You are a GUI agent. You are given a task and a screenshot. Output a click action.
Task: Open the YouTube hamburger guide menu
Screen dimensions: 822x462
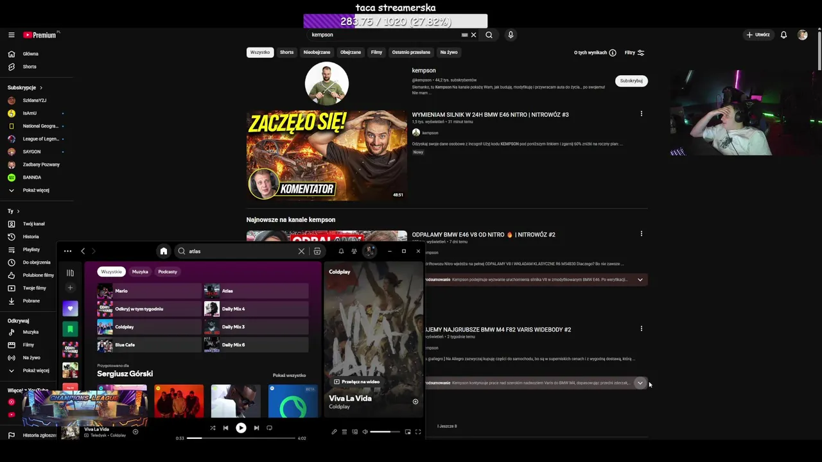12,35
